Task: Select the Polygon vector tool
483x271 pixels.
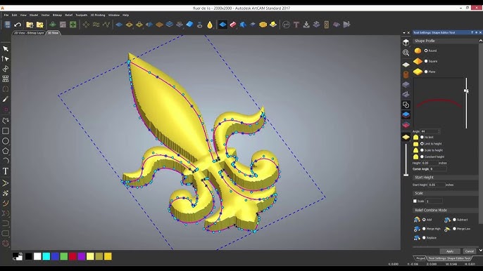Action: point(6,151)
